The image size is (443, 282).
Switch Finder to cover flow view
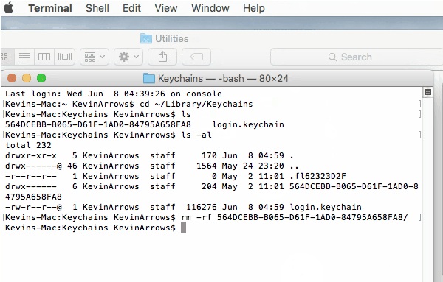click(65, 57)
